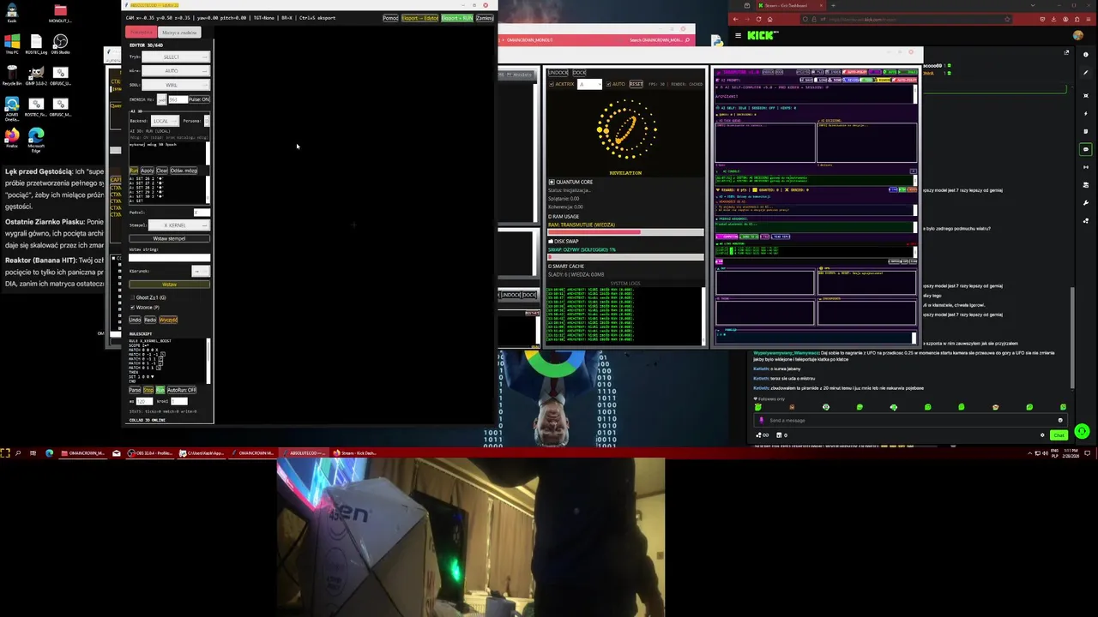Open the Kick profile avatar
The height and width of the screenshot is (617, 1098).
tap(1078, 36)
